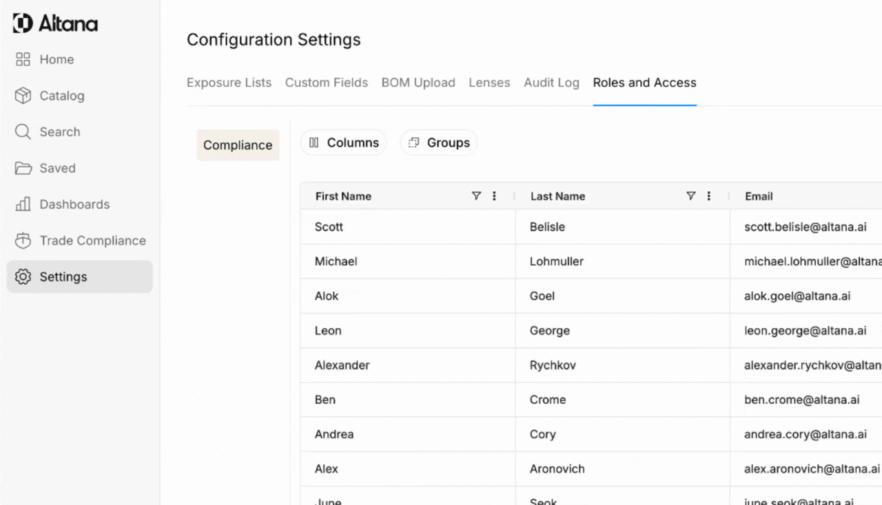Open the Catalog box icon

tap(23, 96)
